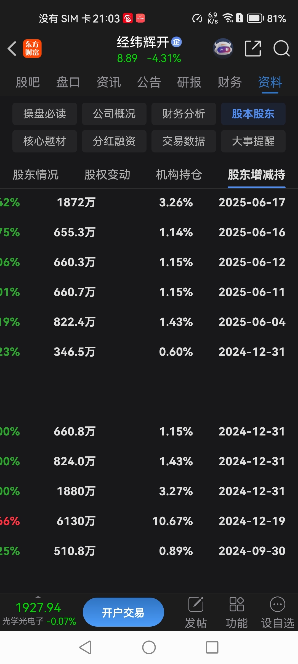
Task: Tap the row dated 2024-12-19
Action: [x=149, y=521]
